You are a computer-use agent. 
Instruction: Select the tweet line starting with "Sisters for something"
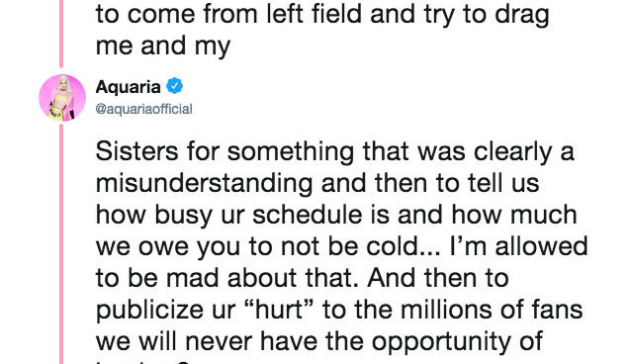(x=334, y=152)
